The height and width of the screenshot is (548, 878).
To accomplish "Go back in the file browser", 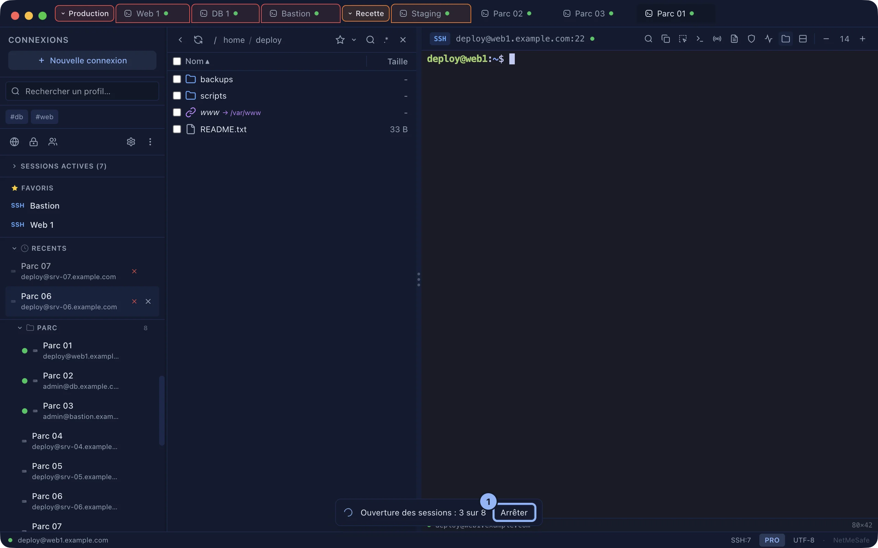I will [180, 40].
